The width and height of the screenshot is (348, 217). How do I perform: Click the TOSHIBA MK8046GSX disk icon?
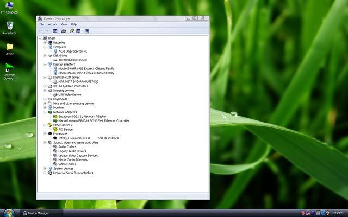tap(55, 60)
